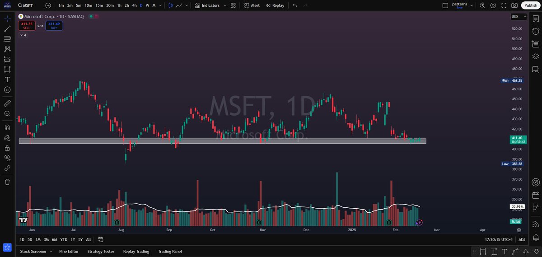Open the forecasting and measurement tools
Image resolution: width=542 pixels, height=257 pixels.
7,59
